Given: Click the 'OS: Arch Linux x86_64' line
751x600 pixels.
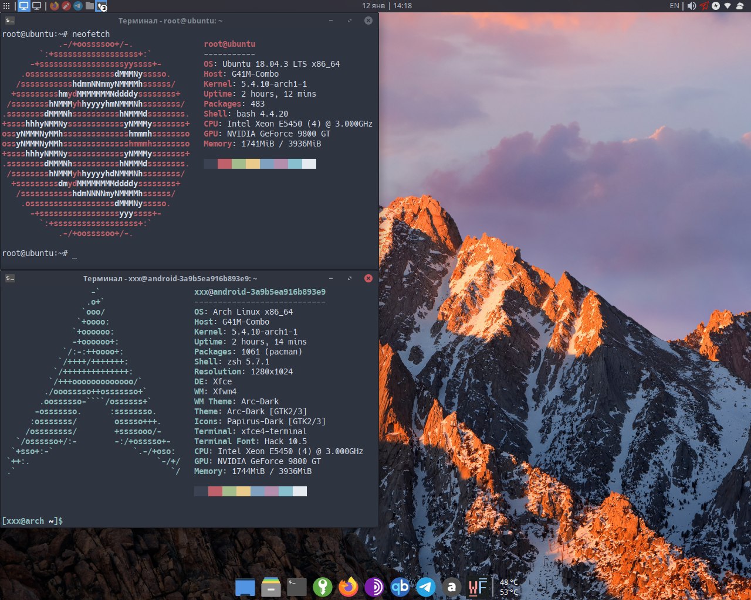Looking at the screenshot, I should pos(243,312).
